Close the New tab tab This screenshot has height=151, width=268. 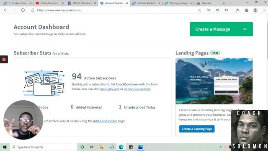(224, 3)
